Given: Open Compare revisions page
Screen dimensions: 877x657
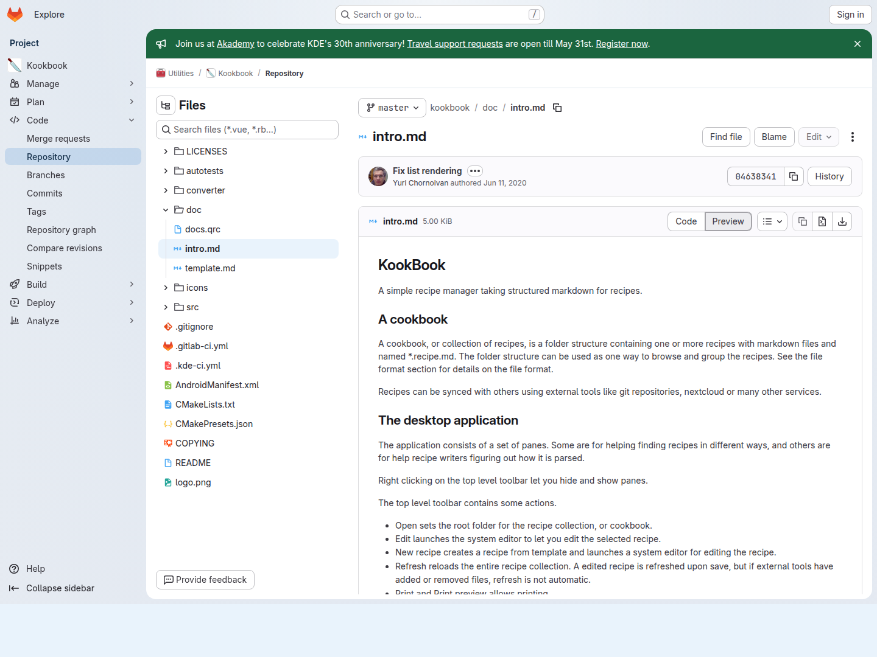Looking at the screenshot, I should pos(73,248).
